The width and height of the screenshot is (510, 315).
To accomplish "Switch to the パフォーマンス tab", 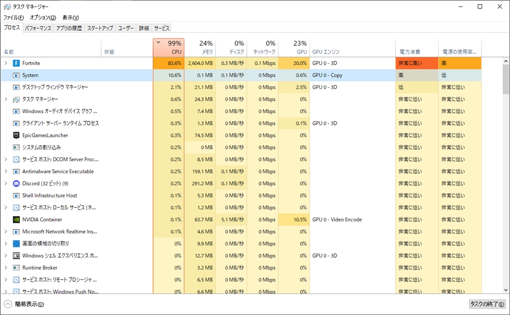I will coord(38,28).
